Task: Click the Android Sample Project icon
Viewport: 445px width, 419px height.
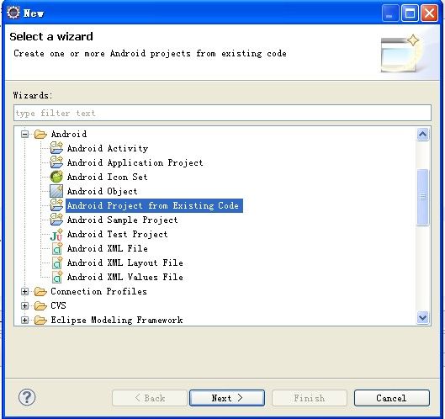Action: (56, 220)
